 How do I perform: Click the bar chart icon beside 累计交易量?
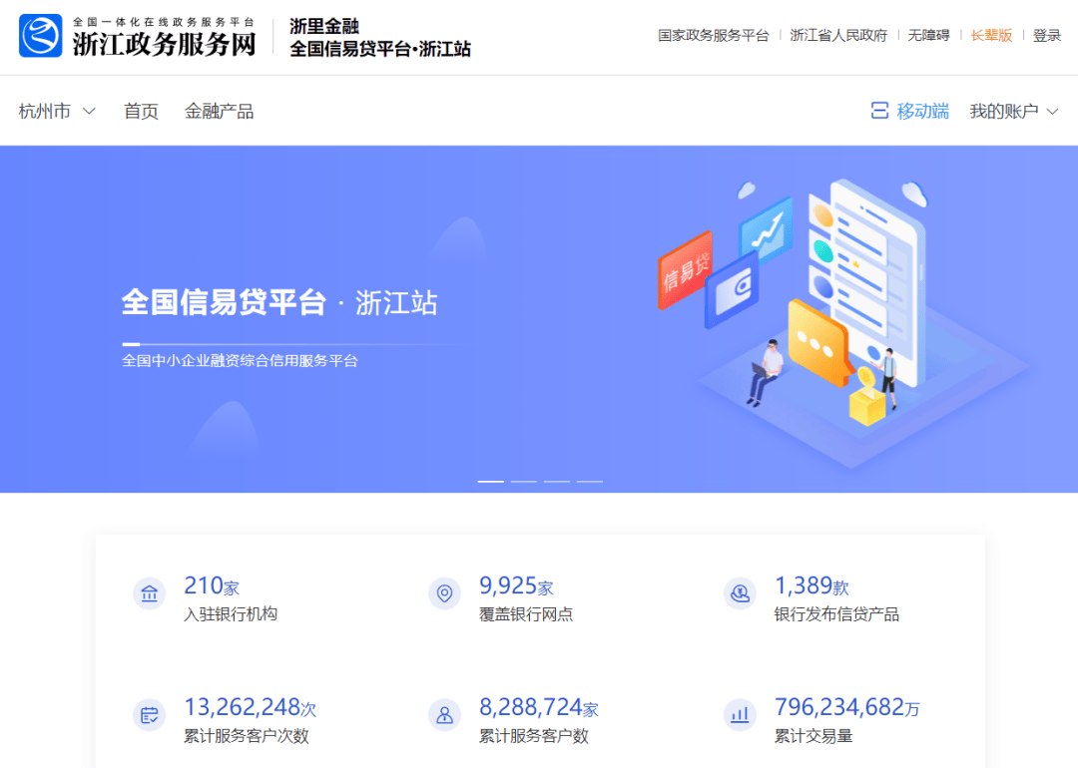(740, 715)
